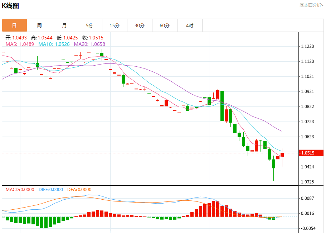The image size is (326, 233).
Task: Click the K线图 title
Action: coord(10,6)
